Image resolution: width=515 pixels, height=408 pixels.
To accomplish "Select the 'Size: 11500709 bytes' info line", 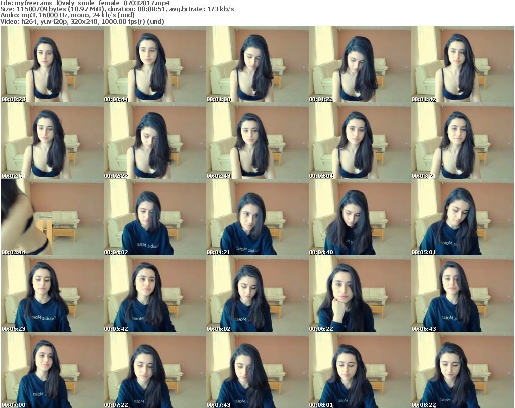I will pos(117,9).
